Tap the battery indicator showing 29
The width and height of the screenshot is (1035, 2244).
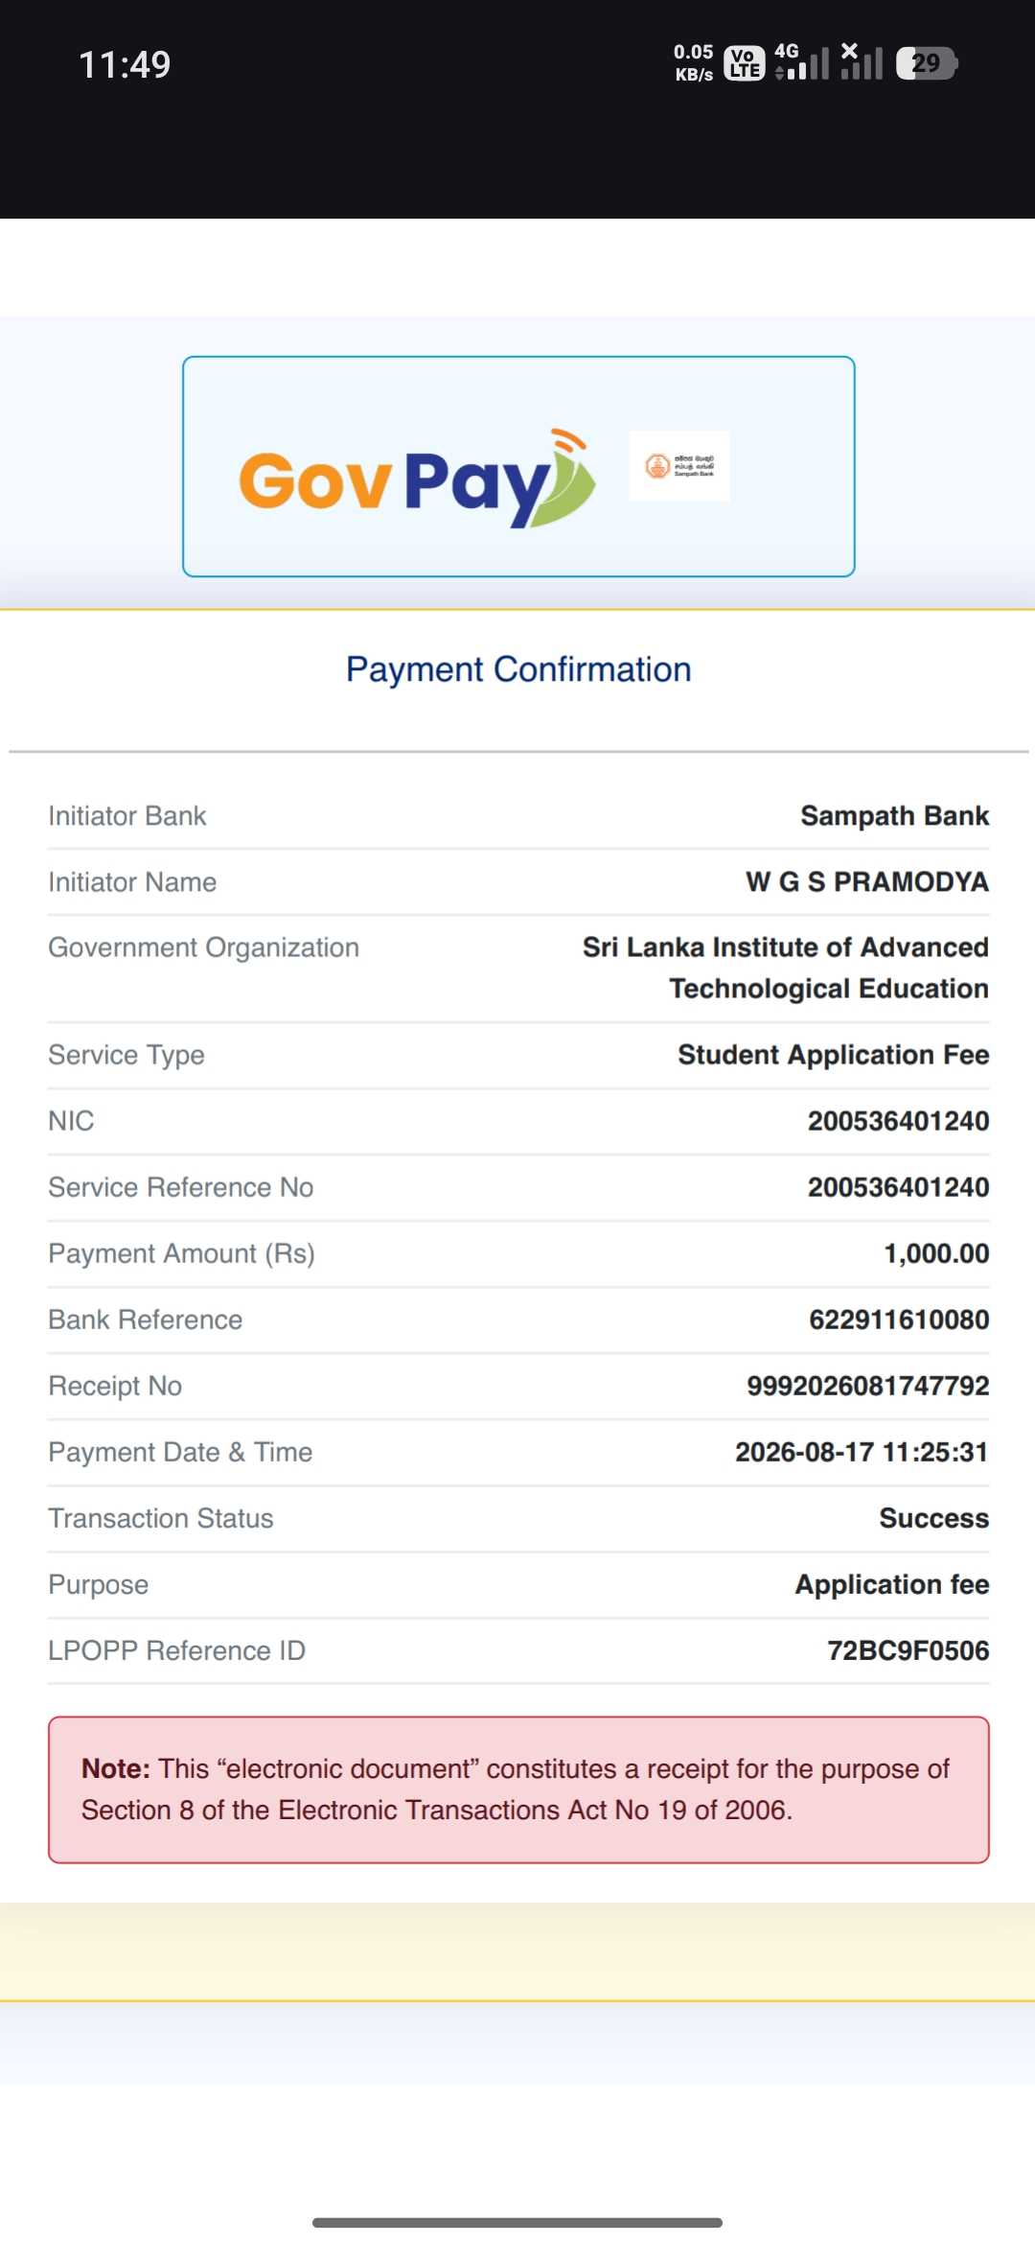[927, 63]
